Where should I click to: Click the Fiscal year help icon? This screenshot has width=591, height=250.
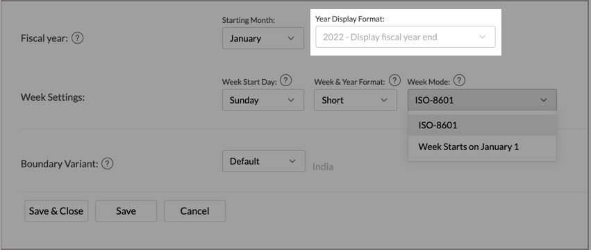(77, 38)
